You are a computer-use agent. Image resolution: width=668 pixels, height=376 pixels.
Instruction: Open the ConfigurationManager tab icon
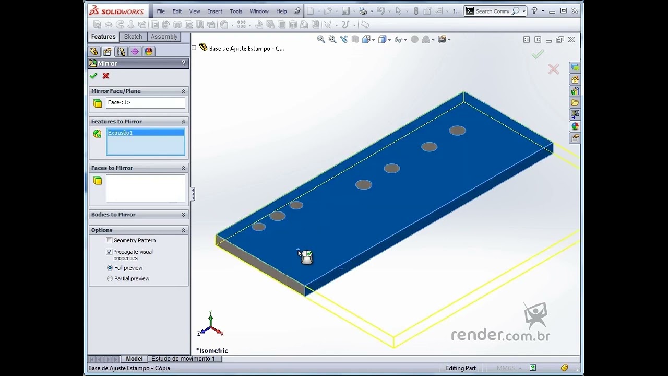coord(121,51)
